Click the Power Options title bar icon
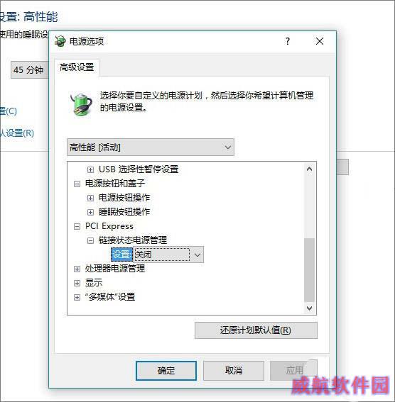Viewport: 395px width, 402px height. point(60,41)
